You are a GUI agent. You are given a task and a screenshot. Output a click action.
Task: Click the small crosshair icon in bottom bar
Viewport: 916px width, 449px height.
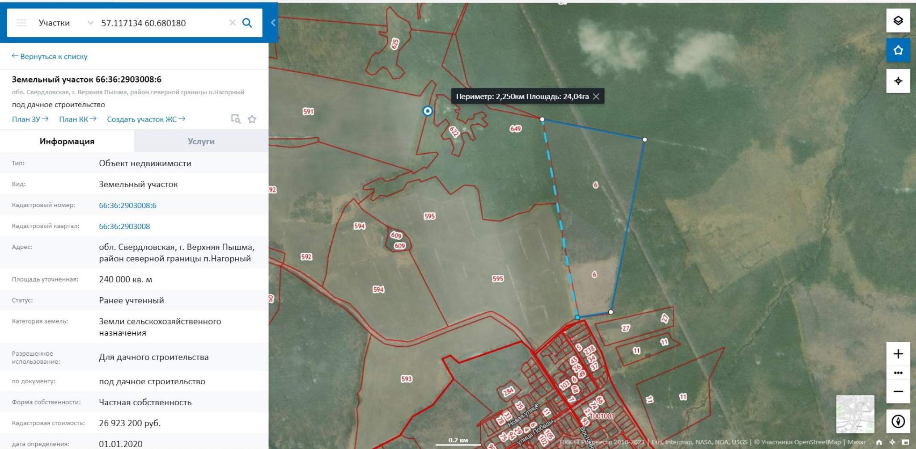pos(892,442)
